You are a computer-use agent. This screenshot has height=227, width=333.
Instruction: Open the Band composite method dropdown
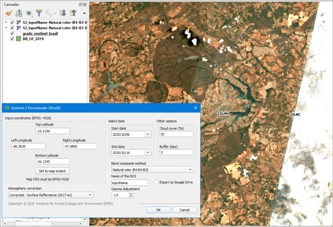click(190, 169)
